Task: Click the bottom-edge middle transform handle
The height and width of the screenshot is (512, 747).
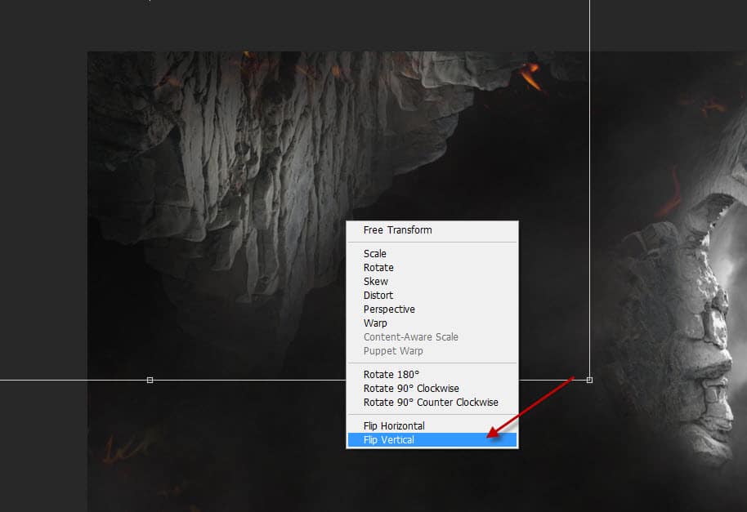Action: pos(150,380)
